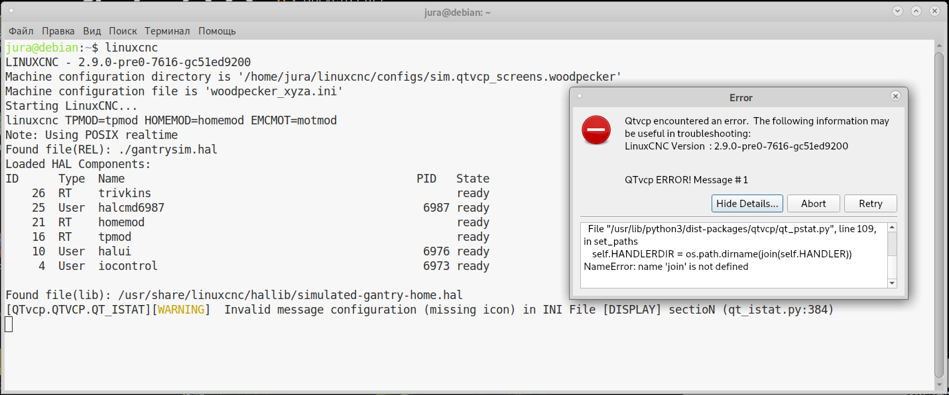Open the Поиск menu
The width and height of the screenshot is (949, 395).
(123, 31)
